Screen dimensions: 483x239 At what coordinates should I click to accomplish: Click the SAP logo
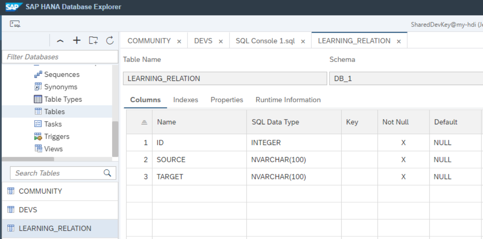(14, 7)
